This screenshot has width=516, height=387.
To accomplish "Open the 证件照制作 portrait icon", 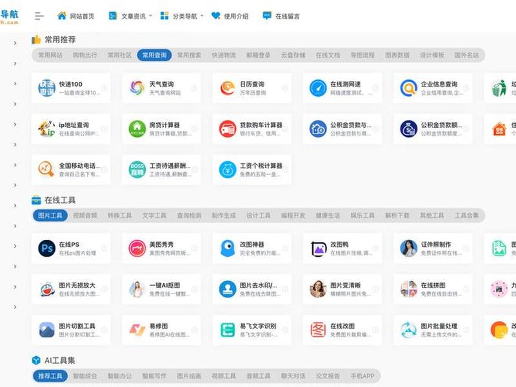I will pyautogui.click(x=408, y=248).
